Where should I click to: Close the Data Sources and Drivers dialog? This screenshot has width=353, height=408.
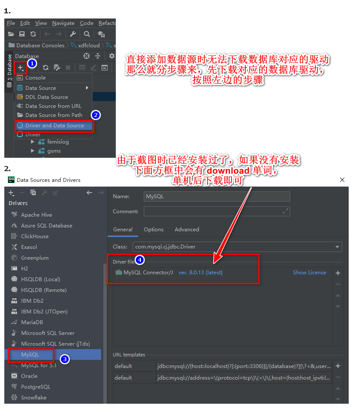(342, 180)
